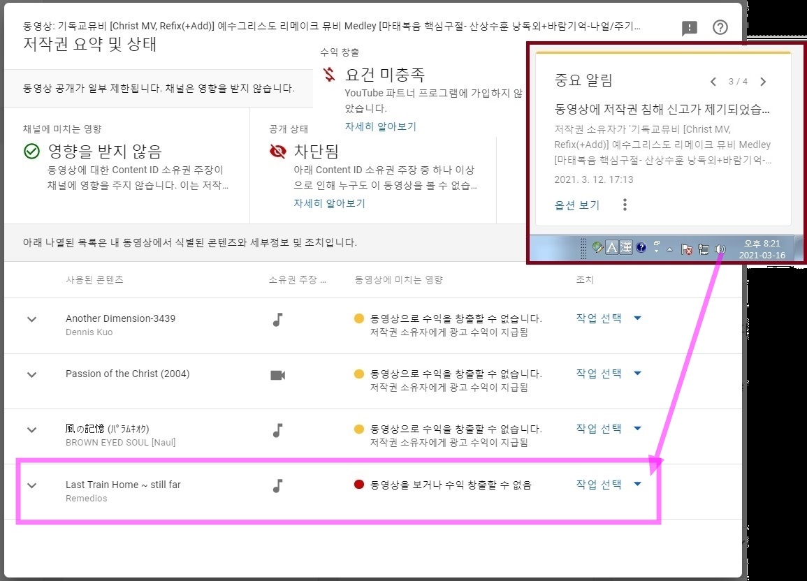The image size is (807, 581).
Task: Click 자세히 알아보기 link under 차단됨
Action: (329, 203)
